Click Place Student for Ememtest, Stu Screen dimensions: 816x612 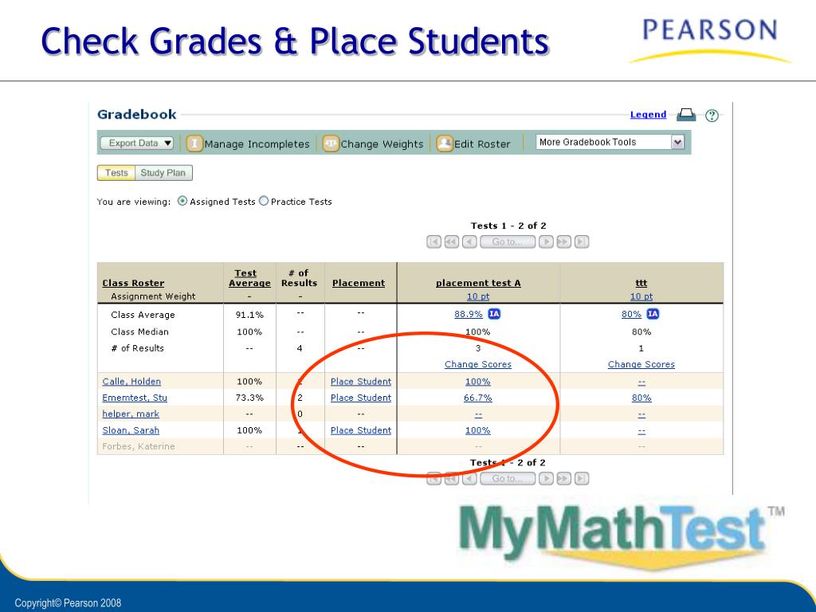(361, 398)
